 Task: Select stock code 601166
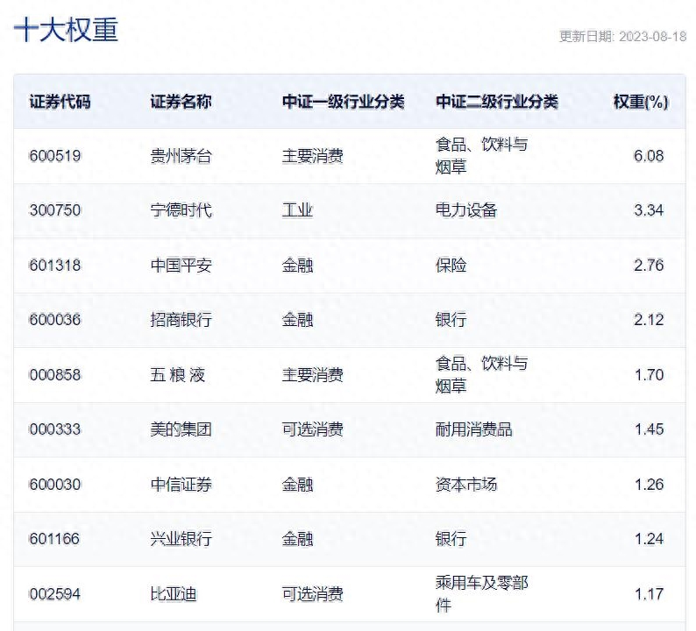click(x=54, y=539)
